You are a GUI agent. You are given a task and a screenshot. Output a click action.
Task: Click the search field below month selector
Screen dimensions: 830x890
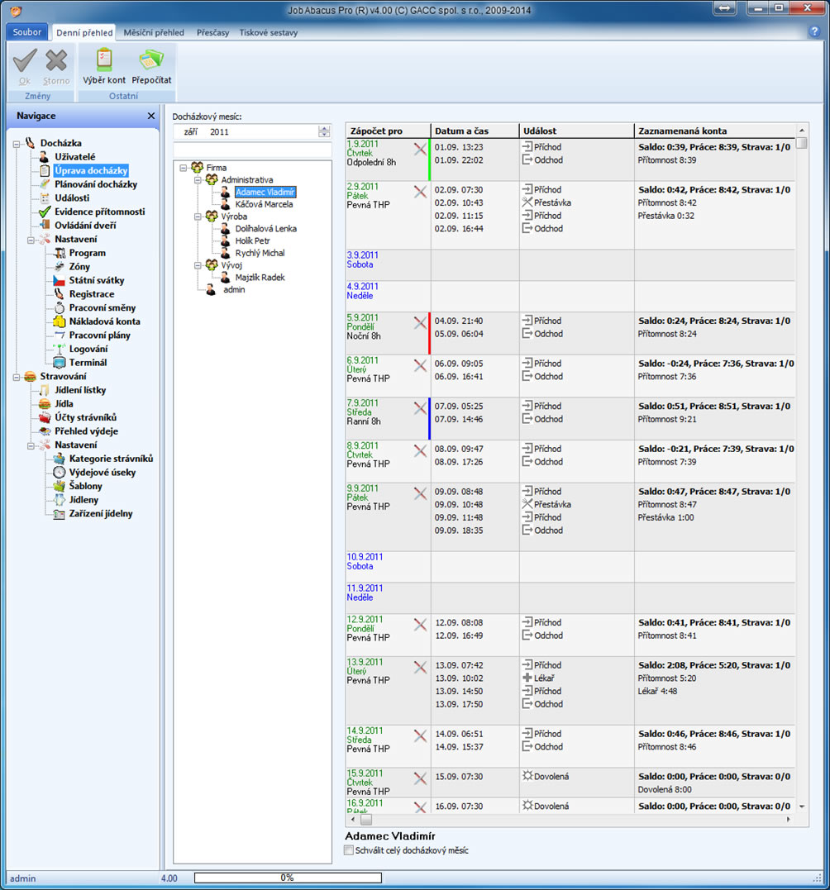252,150
